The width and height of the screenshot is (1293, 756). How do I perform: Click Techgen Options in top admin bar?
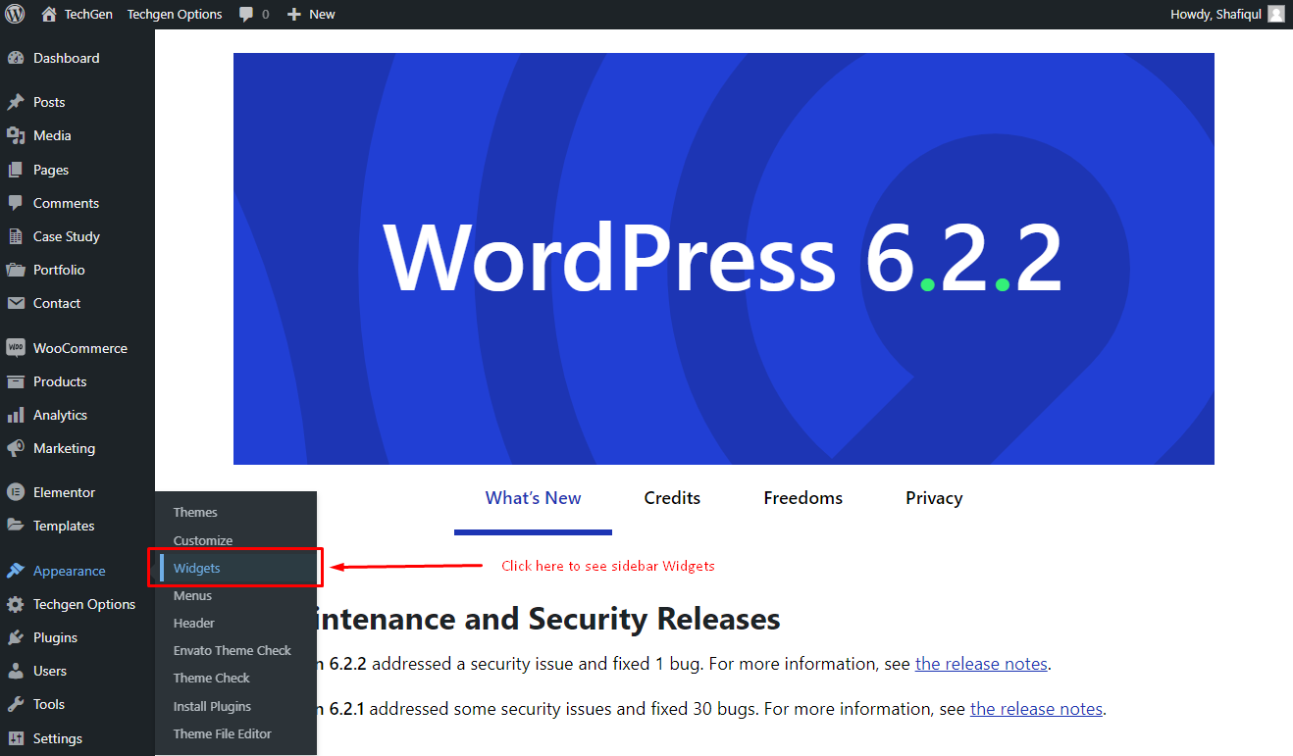click(x=175, y=14)
